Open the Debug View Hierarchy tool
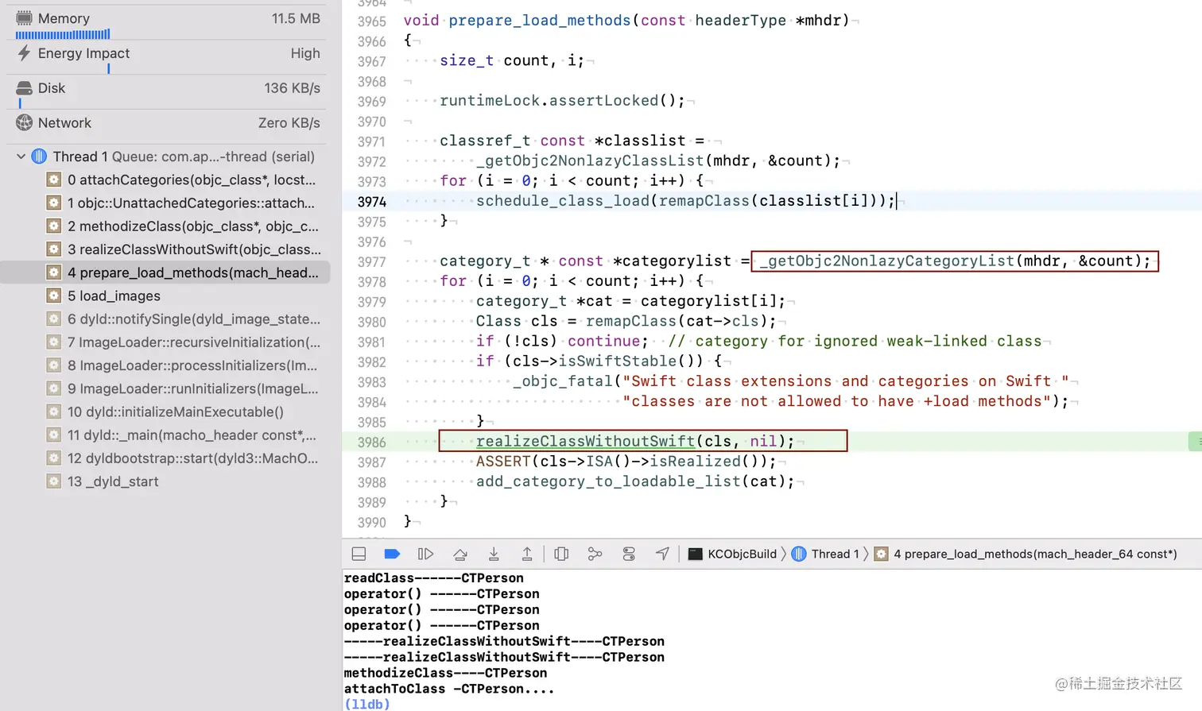The image size is (1202, 711). click(561, 554)
